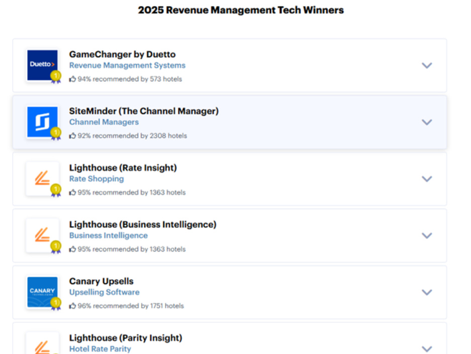Expand the SiteMinder Channel Manager card
The image size is (471, 354).
tap(427, 122)
